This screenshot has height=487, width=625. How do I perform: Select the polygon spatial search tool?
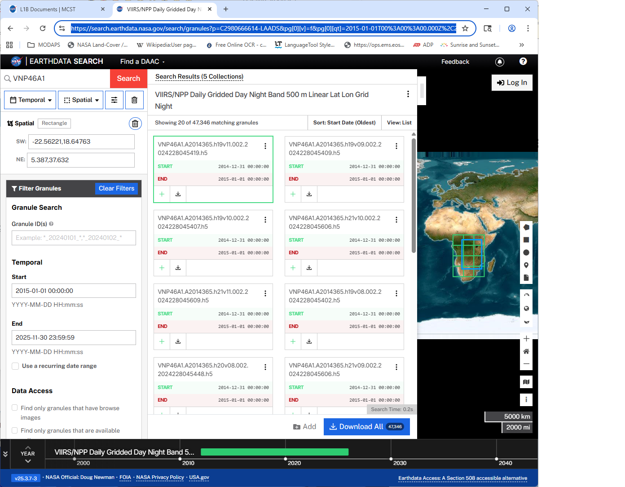pyautogui.click(x=526, y=227)
